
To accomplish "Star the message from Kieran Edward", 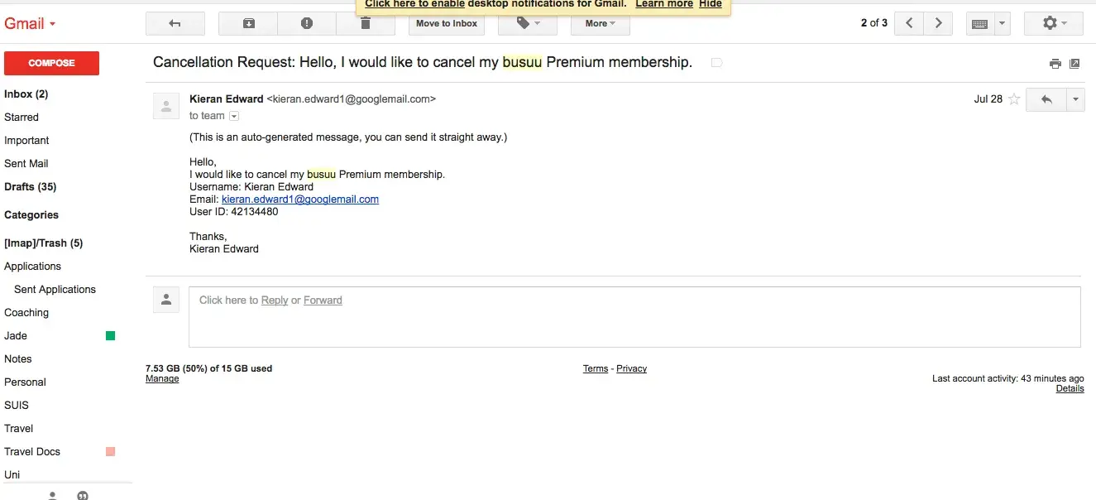I will click(1014, 99).
